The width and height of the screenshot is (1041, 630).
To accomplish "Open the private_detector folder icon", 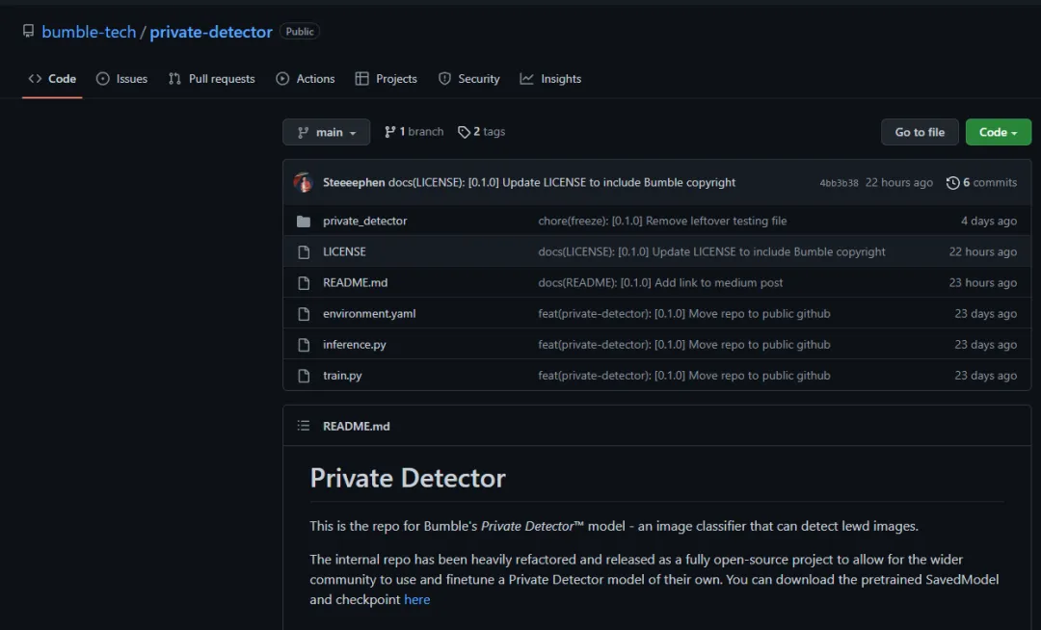I will [x=304, y=222].
